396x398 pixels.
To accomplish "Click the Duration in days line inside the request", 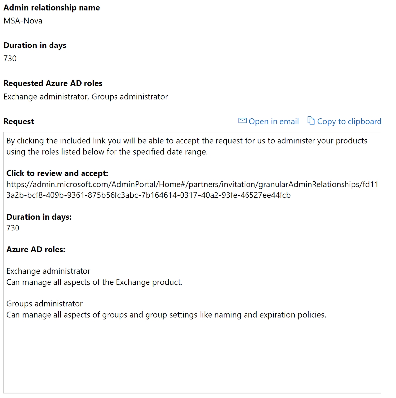I will click(39, 217).
